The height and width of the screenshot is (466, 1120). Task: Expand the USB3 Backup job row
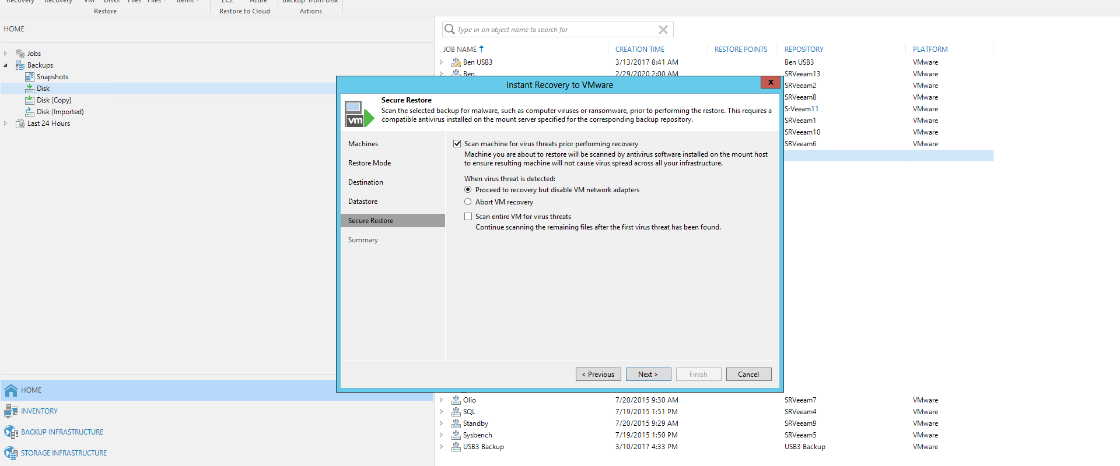pyautogui.click(x=442, y=447)
